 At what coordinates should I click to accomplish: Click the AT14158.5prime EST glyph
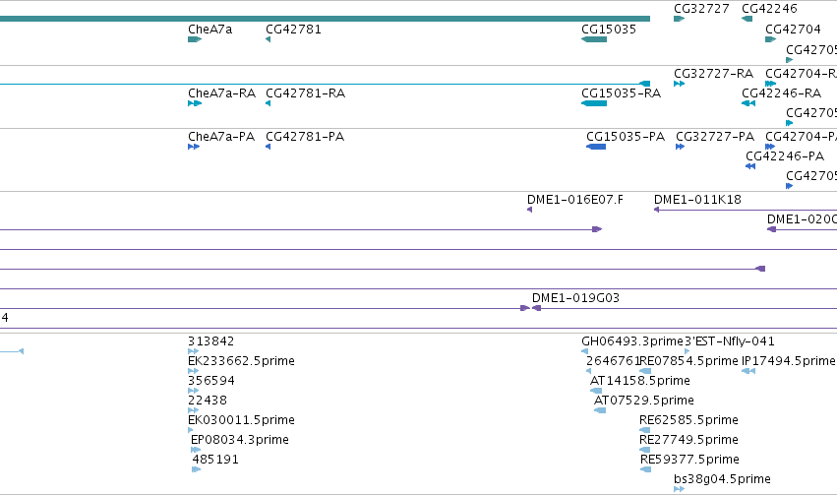(596, 391)
